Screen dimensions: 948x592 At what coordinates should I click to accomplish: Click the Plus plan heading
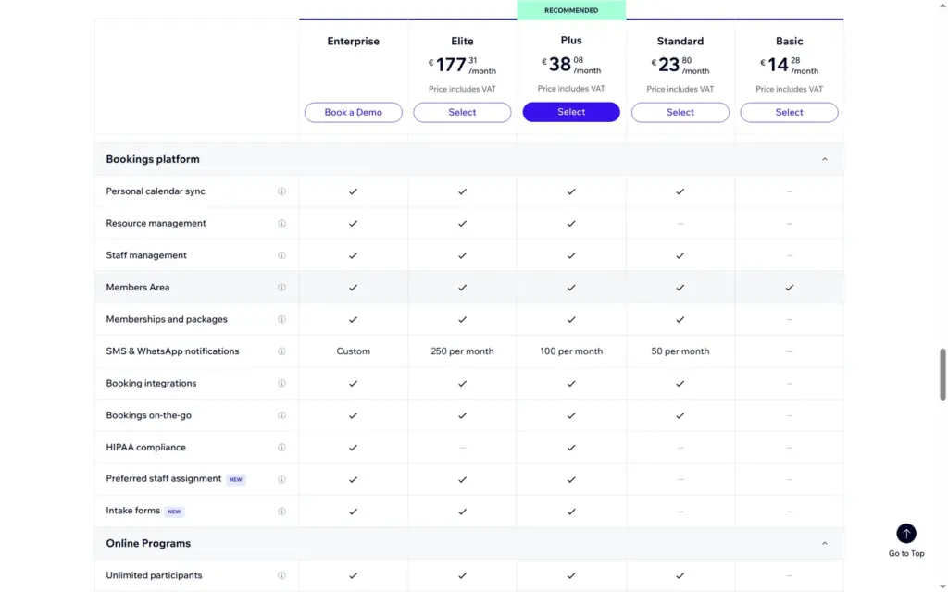click(x=571, y=41)
